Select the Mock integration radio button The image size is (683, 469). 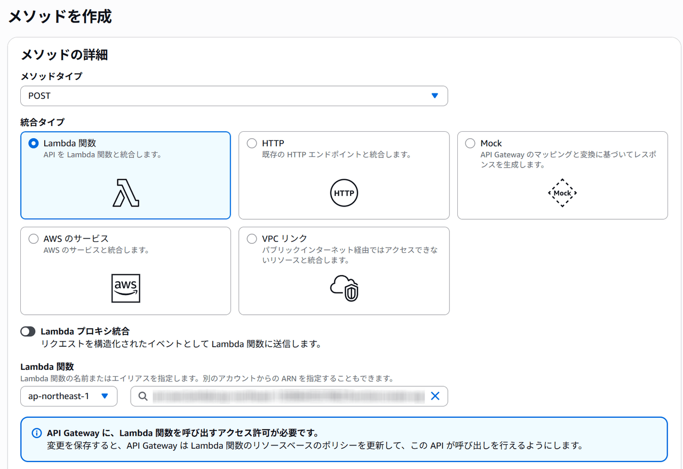tap(470, 143)
